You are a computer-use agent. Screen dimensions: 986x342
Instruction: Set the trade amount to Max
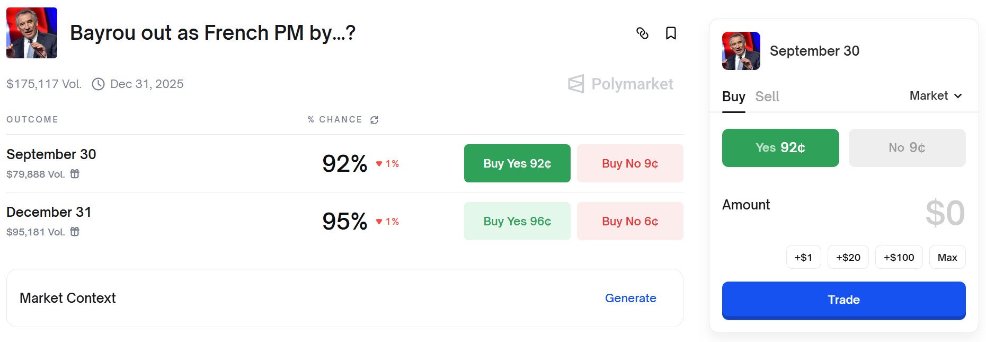coord(947,257)
